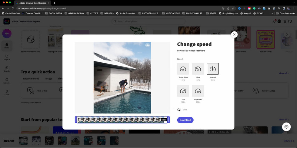297x148 pixels.
Task: Click the purple plus create button
Action: tap(7, 34)
